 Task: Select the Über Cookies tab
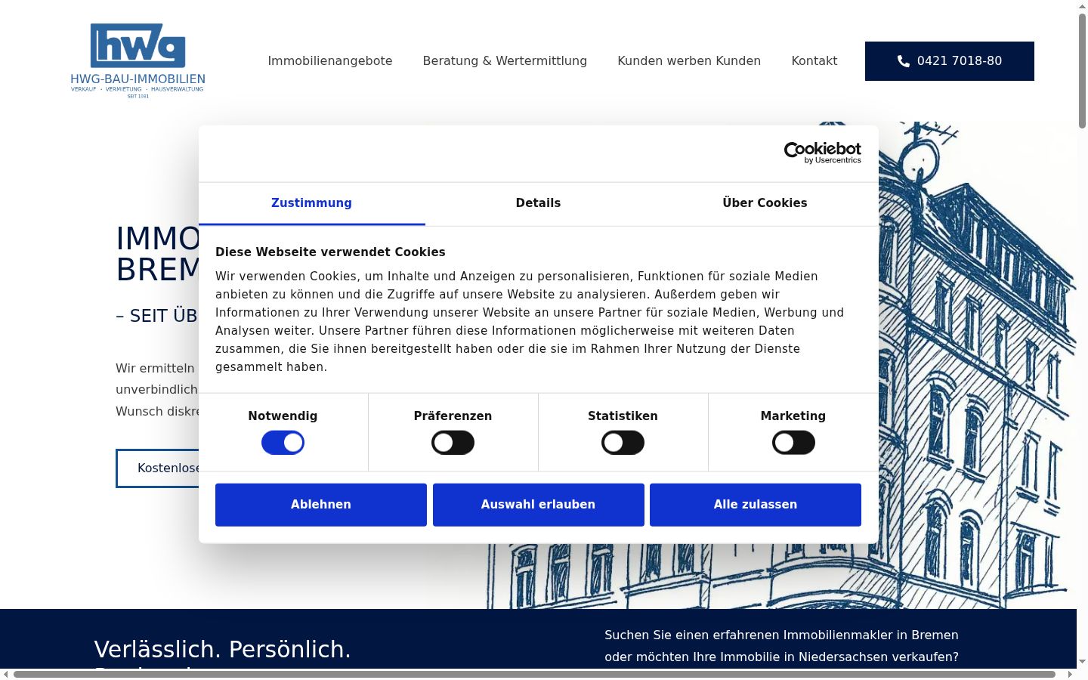765,203
